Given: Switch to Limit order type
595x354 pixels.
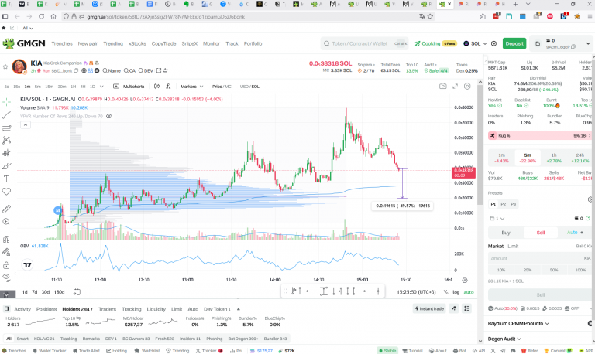Looking at the screenshot, I should pos(513,246).
